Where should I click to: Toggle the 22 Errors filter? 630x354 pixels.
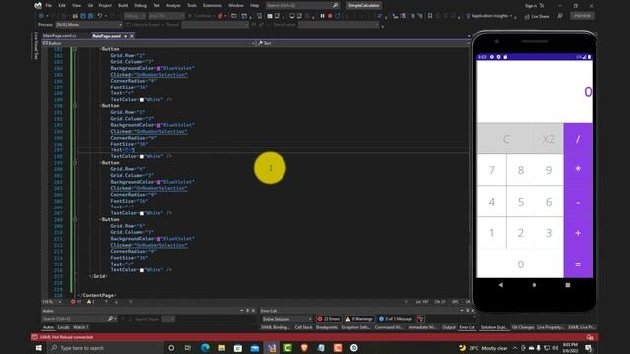(x=329, y=319)
